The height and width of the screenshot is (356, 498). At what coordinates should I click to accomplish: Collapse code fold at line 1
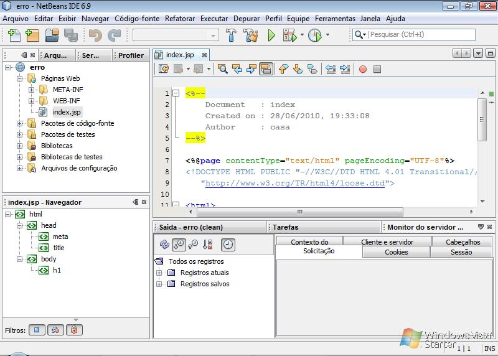(x=176, y=93)
